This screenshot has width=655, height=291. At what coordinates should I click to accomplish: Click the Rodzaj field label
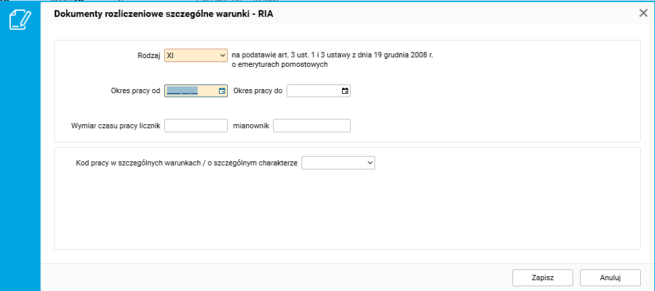(149, 56)
